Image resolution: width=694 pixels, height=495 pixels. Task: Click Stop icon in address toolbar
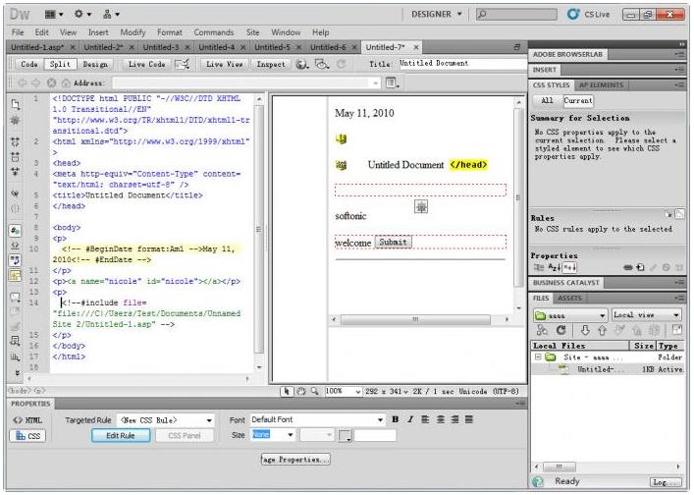(51, 82)
